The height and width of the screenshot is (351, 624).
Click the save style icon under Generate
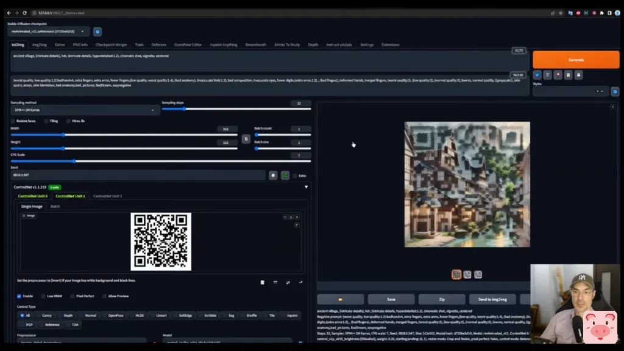(578, 75)
